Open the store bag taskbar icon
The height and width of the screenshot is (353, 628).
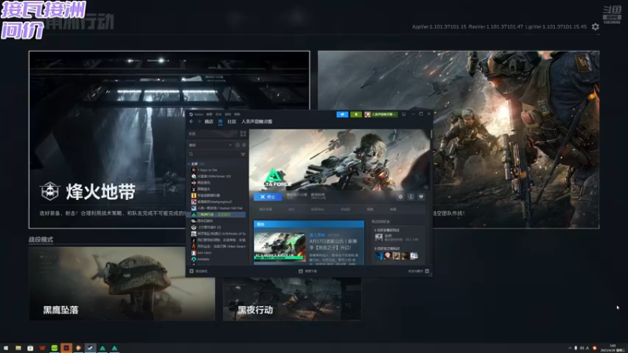(30, 348)
